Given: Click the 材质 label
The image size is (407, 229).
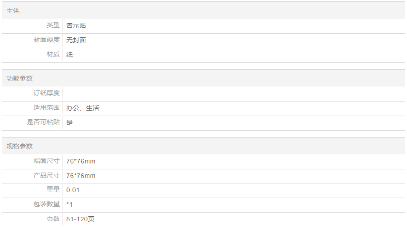Looking at the screenshot, I should [x=53, y=55].
